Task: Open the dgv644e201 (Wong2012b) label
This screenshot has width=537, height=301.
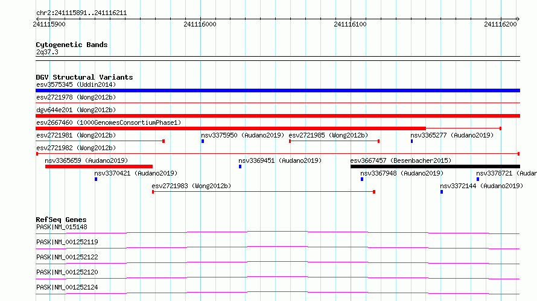Action: click(x=76, y=110)
